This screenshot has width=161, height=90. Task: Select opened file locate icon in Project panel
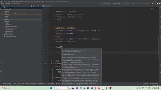(x=31, y=6)
